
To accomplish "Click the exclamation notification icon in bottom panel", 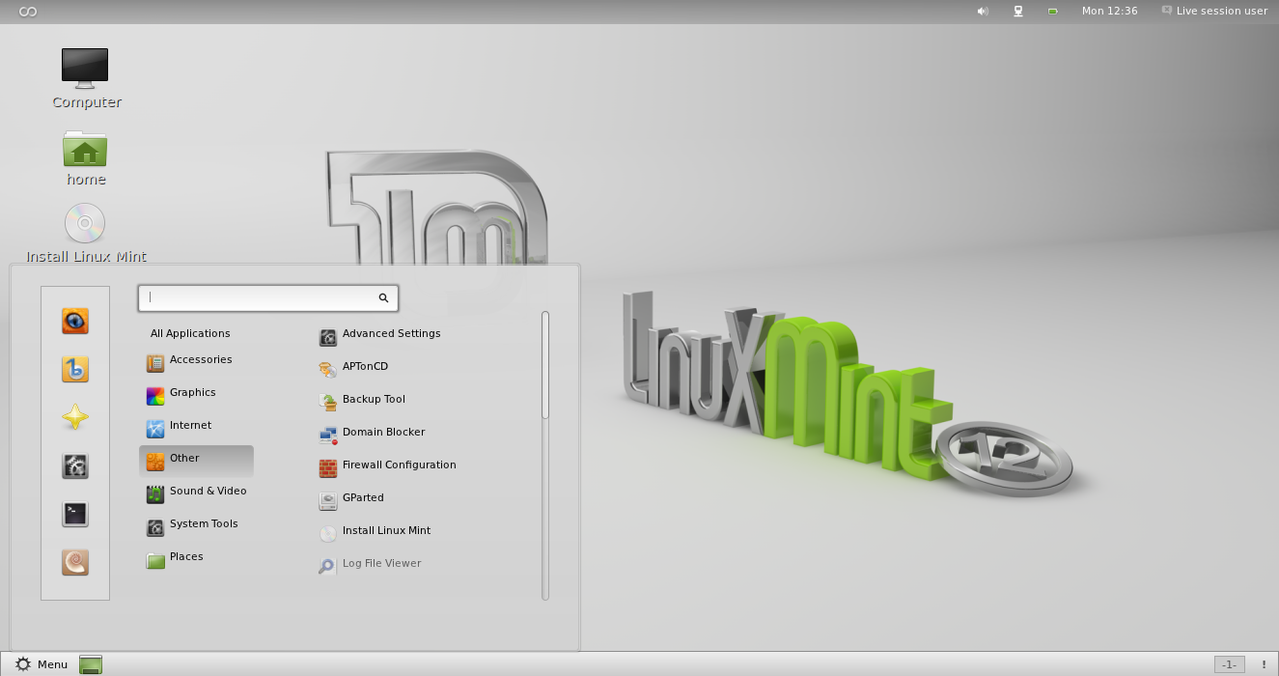I will tap(1264, 664).
